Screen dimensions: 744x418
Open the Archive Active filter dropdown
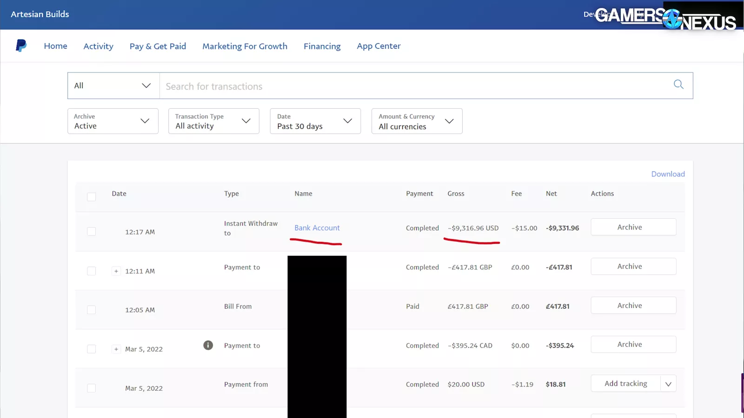coord(113,121)
